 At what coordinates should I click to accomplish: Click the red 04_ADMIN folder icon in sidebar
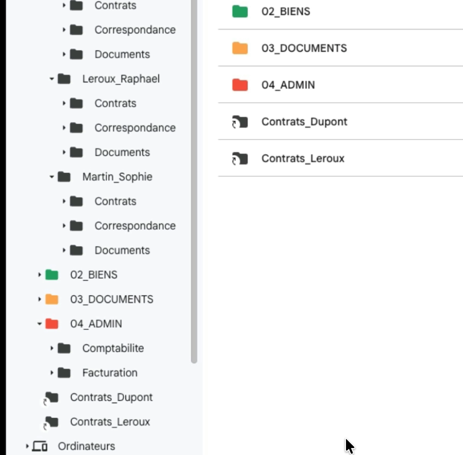tap(52, 324)
